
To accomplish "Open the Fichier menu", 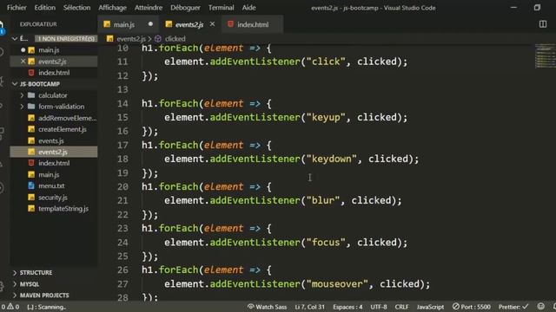I will (17, 8).
